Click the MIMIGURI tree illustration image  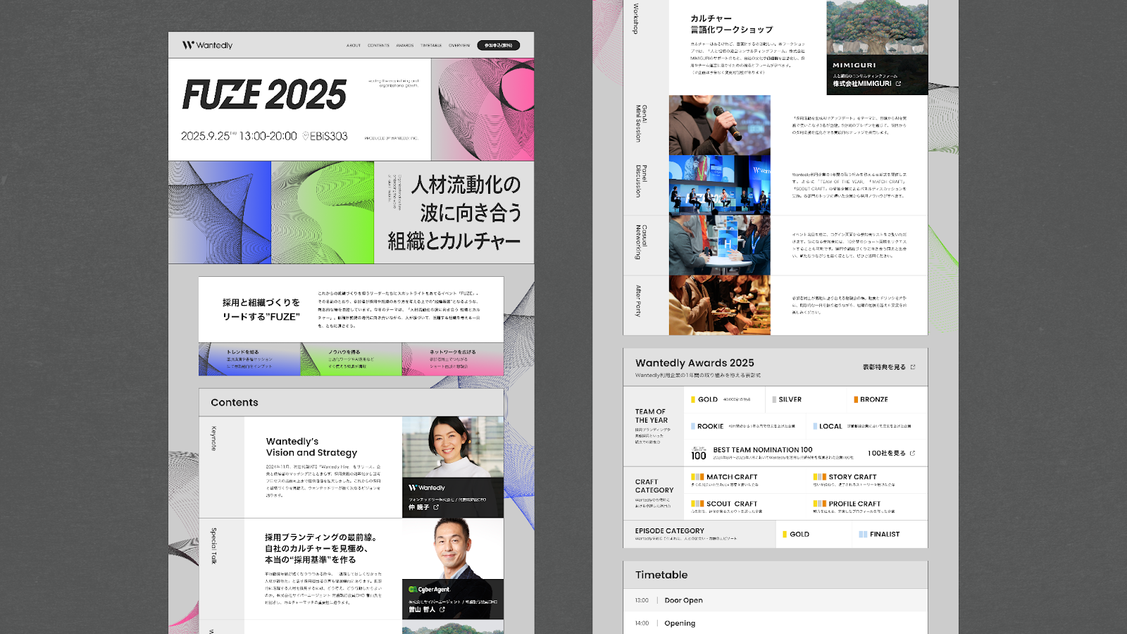[877, 27]
